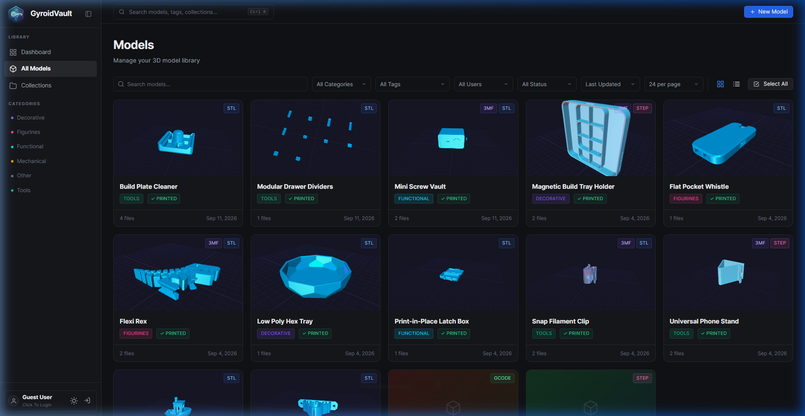
Task: Click the STL badge on Flat Pocket Whistle
Action: (x=781, y=108)
